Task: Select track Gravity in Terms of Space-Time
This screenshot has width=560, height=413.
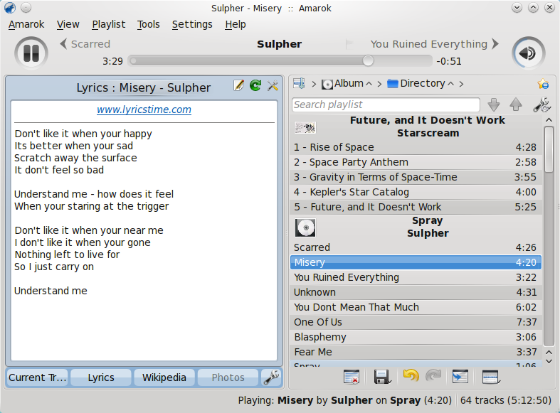Action: [416, 177]
